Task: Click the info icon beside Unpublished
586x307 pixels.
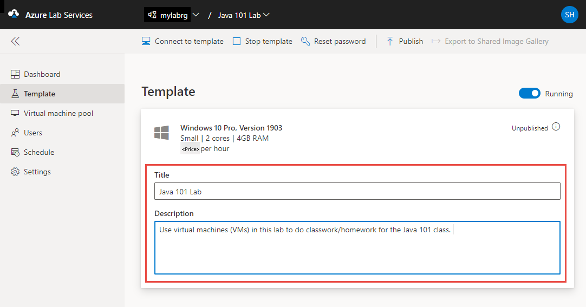Action: tap(556, 127)
